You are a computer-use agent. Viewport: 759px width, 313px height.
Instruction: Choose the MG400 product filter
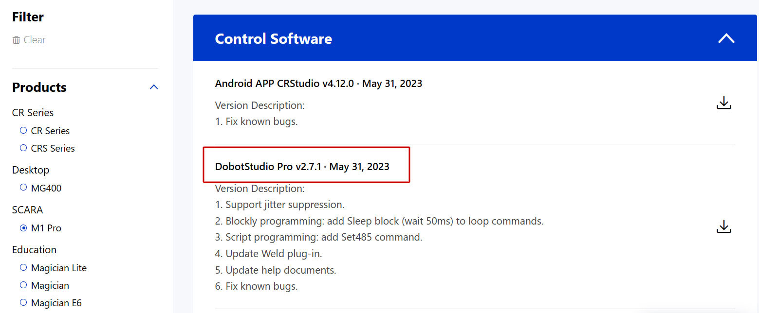point(23,188)
